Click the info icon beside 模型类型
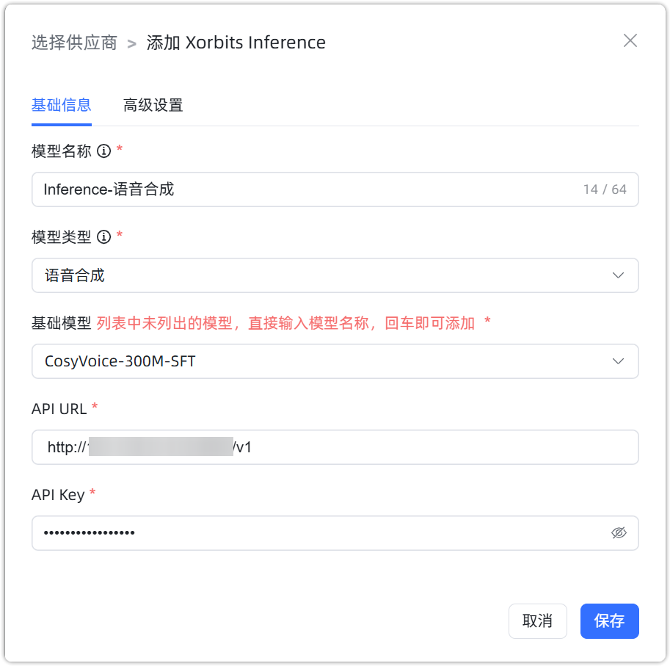Viewport: 670px width, 666px height. [x=104, y=237]
